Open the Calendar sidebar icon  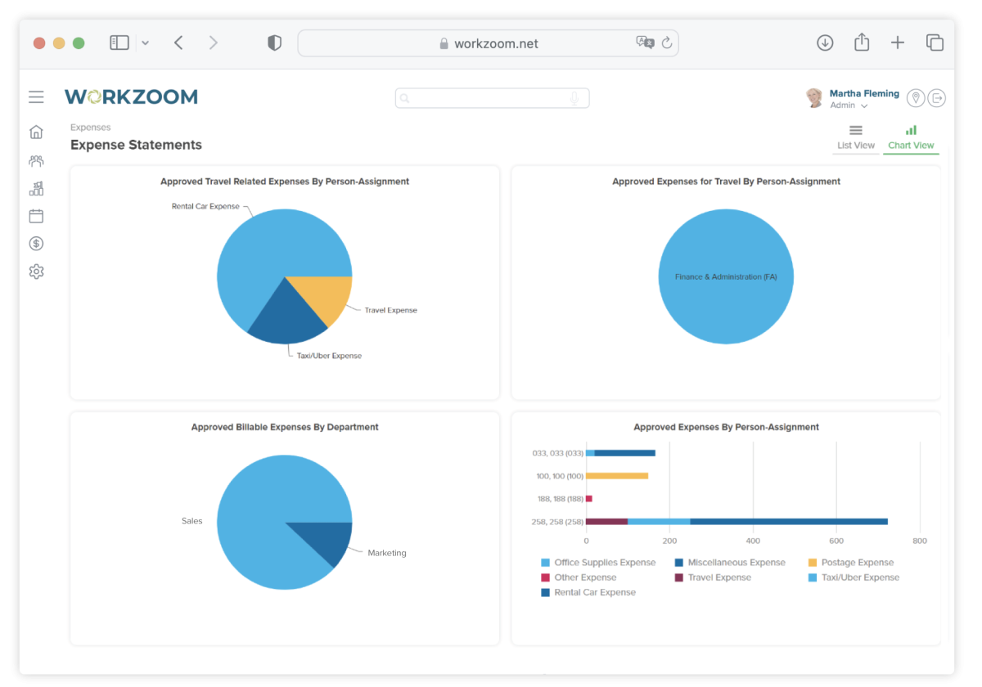[x=36, y=215]
